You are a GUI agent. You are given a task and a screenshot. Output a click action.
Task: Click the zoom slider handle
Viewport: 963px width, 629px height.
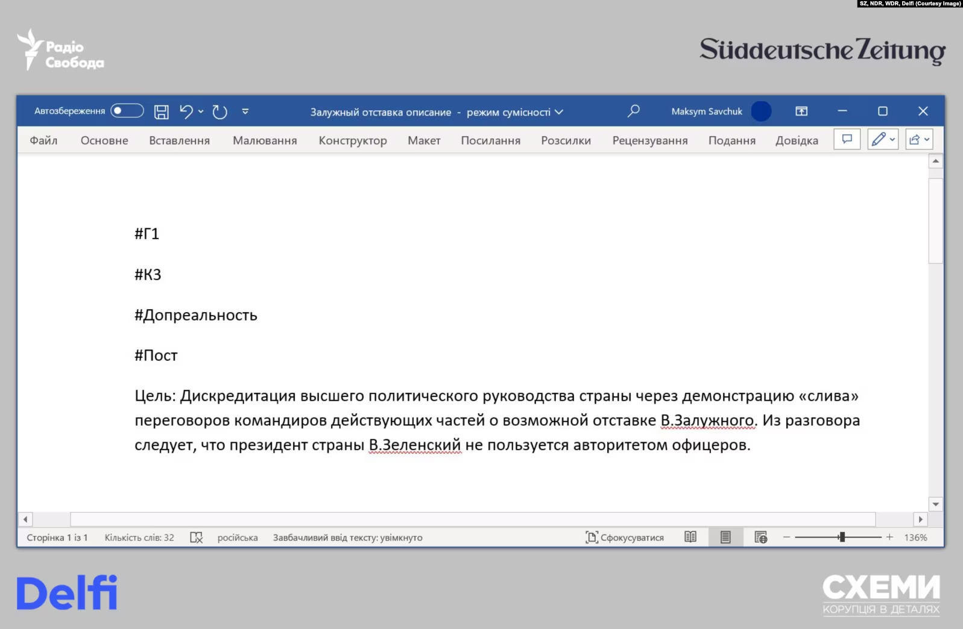coord(842,537)
